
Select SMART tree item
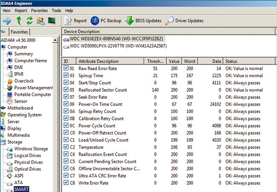[x=21, y=189]
